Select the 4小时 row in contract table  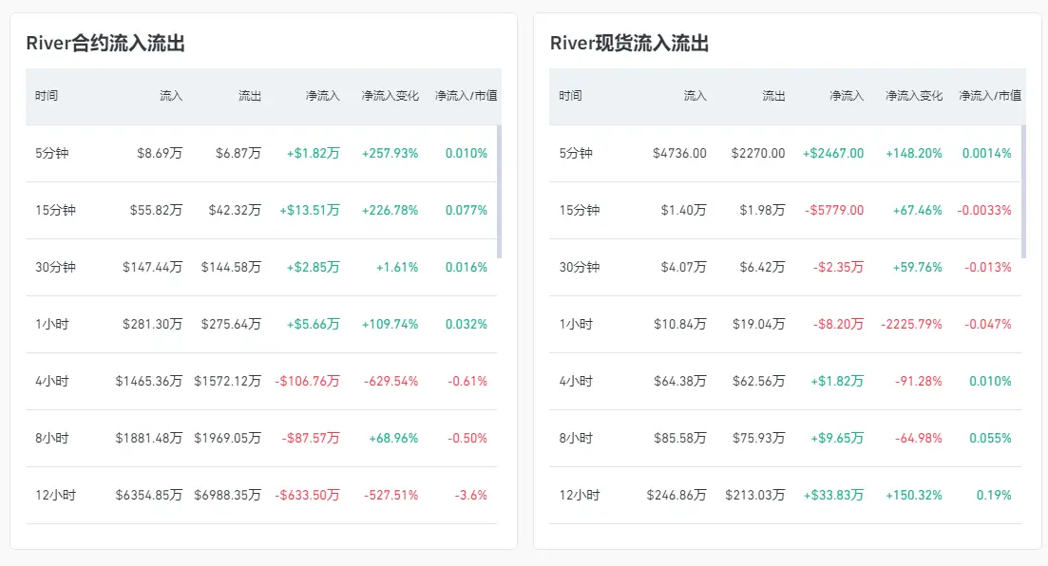[x=261, y=382]
